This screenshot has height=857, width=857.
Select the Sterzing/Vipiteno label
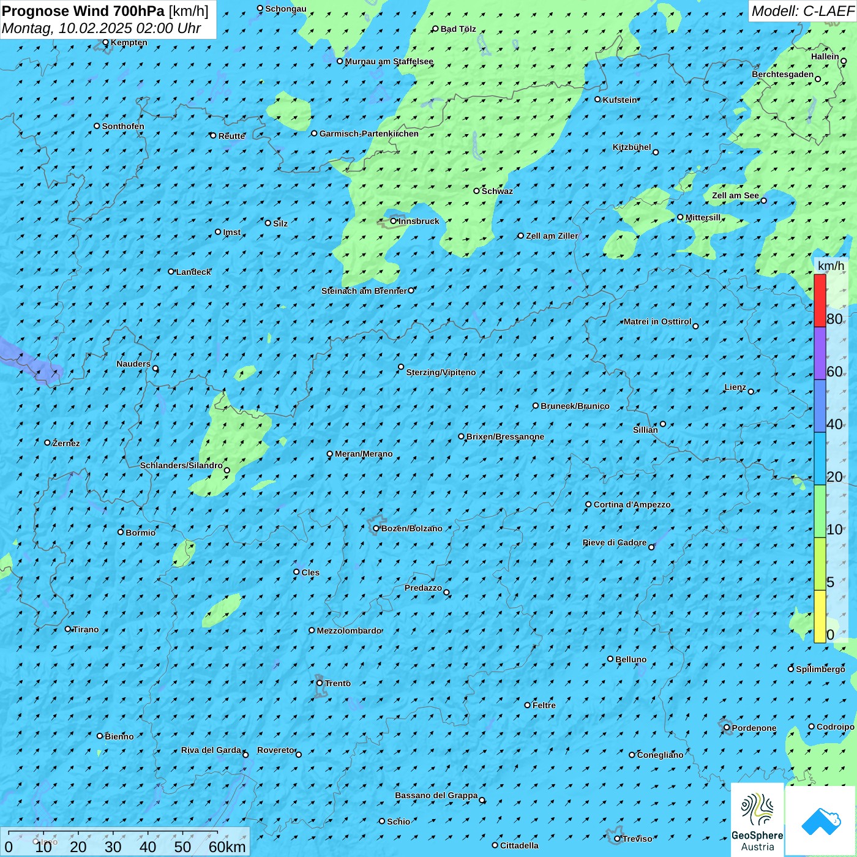(x=441, y=372)
